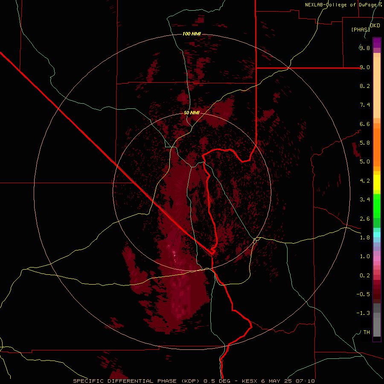Click the 2.6 legend value
384x384 pixels.
click(365, 219)
